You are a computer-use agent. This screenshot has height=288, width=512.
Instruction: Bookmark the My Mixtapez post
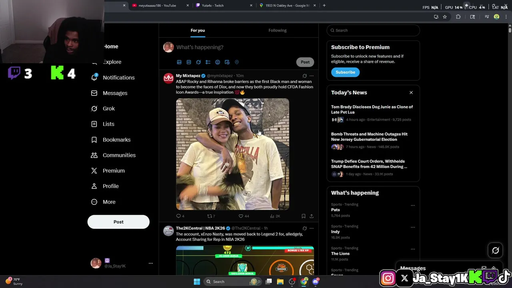click(x=304, y=216)
